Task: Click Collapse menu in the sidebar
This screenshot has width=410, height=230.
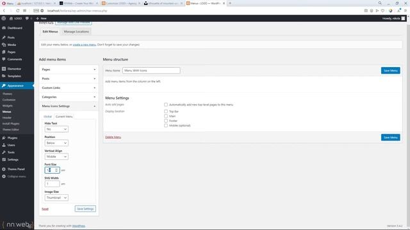Action: click(16, 176)
